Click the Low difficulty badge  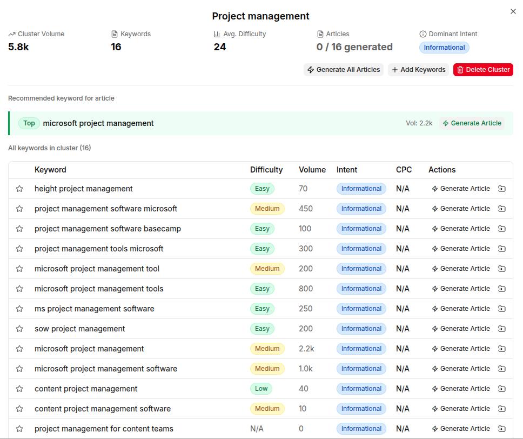261,389
